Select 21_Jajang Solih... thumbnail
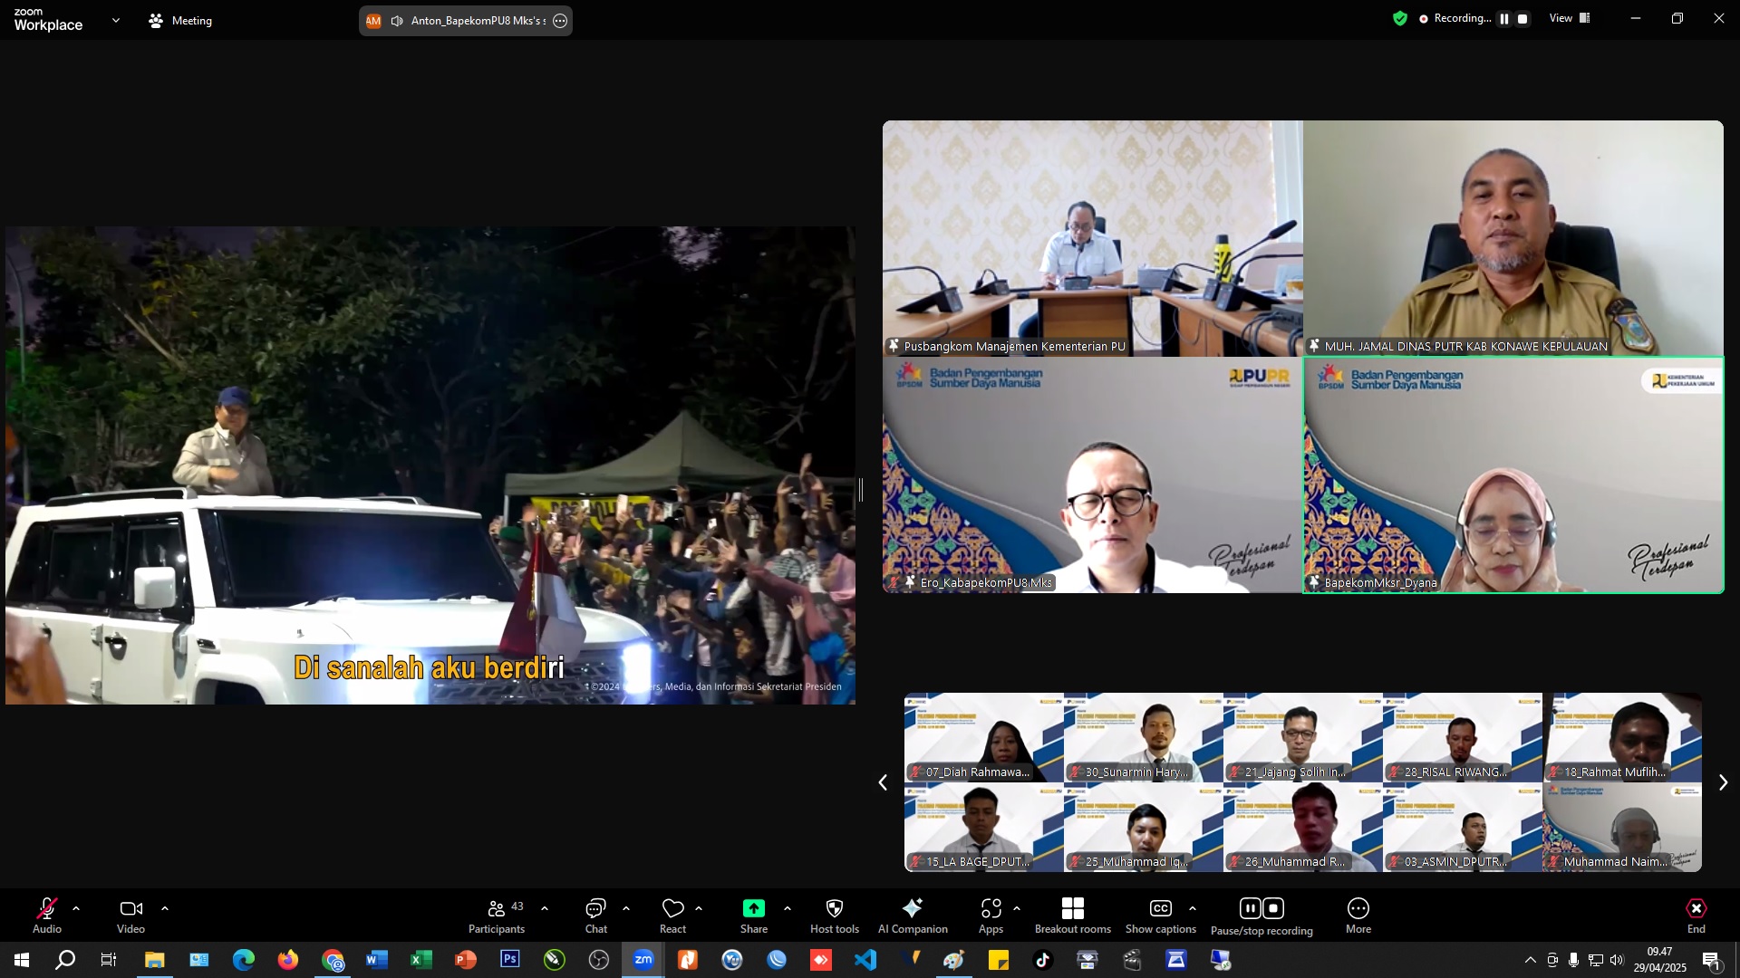Viewport: 1740px width, 978px height. [x=1303, y=737]
